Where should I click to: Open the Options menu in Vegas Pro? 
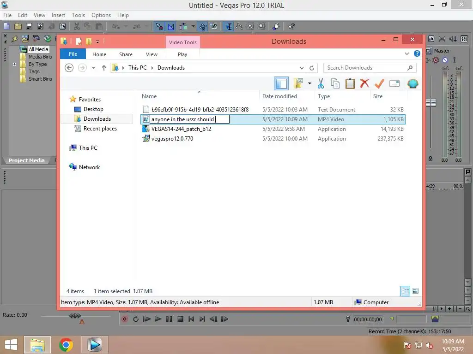(x=101, y=15)
